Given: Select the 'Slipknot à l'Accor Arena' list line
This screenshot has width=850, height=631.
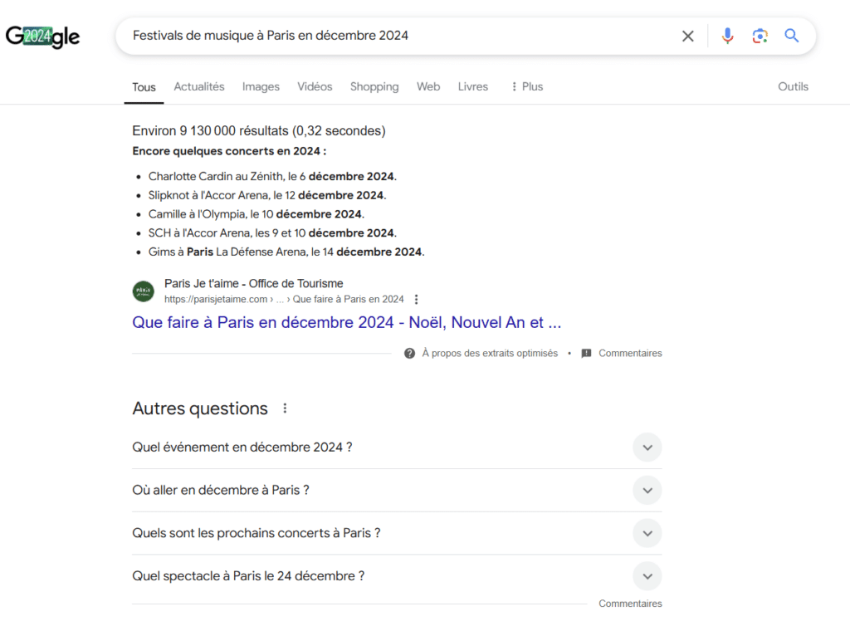Looking at the screenshot, I should point(267,195).
